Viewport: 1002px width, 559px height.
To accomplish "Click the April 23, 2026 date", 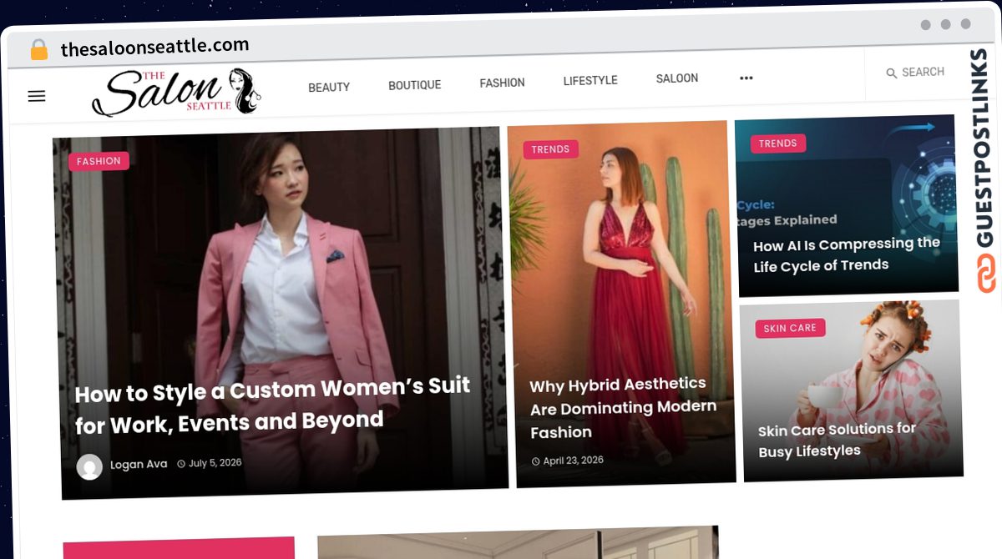I will (x=573, y=461).
